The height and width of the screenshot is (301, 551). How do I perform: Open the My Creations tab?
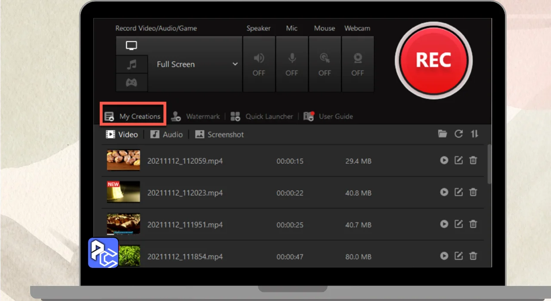(x=133, y=117)
